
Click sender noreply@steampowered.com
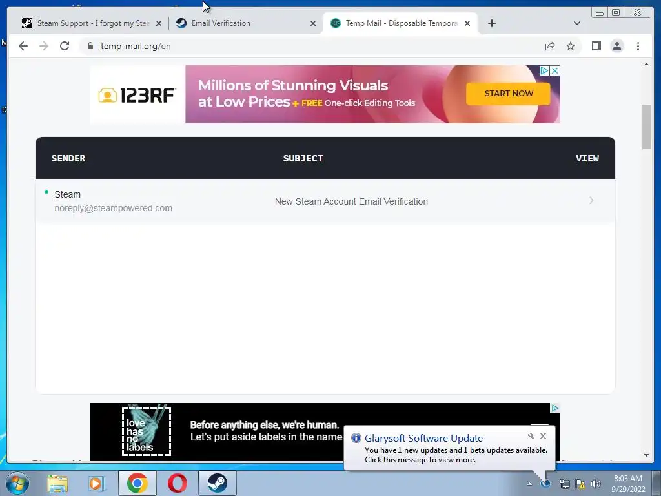click(114, 208)
